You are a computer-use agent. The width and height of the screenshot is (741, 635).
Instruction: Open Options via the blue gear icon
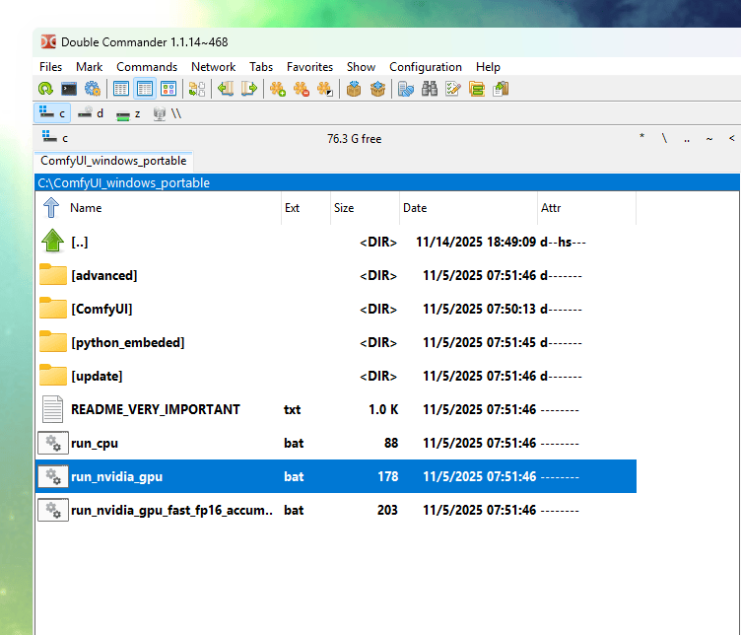coord(93,89)
